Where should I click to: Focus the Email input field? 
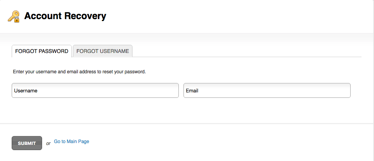267,90
